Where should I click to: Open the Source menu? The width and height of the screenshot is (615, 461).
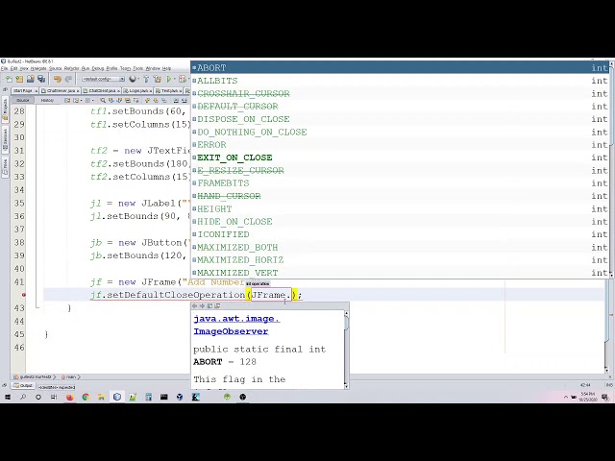[x=56, y=68]
